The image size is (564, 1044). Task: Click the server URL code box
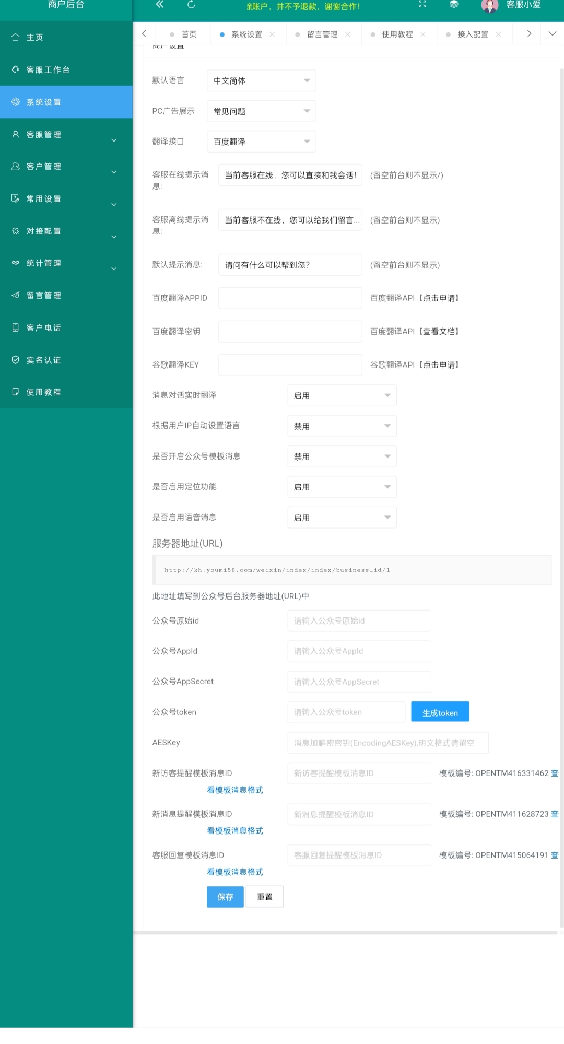click(352, 570)
